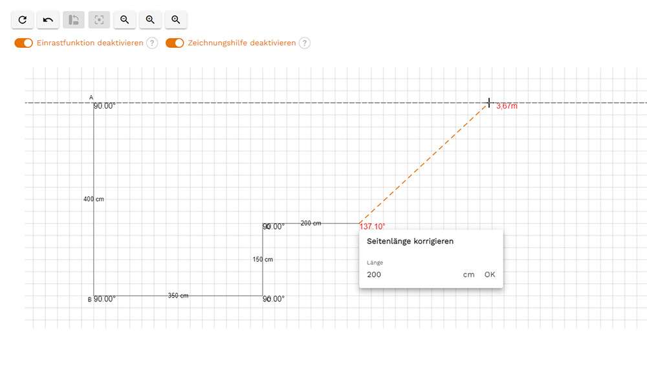Click the red 3,67m measurement label

(x=507, y=105)
